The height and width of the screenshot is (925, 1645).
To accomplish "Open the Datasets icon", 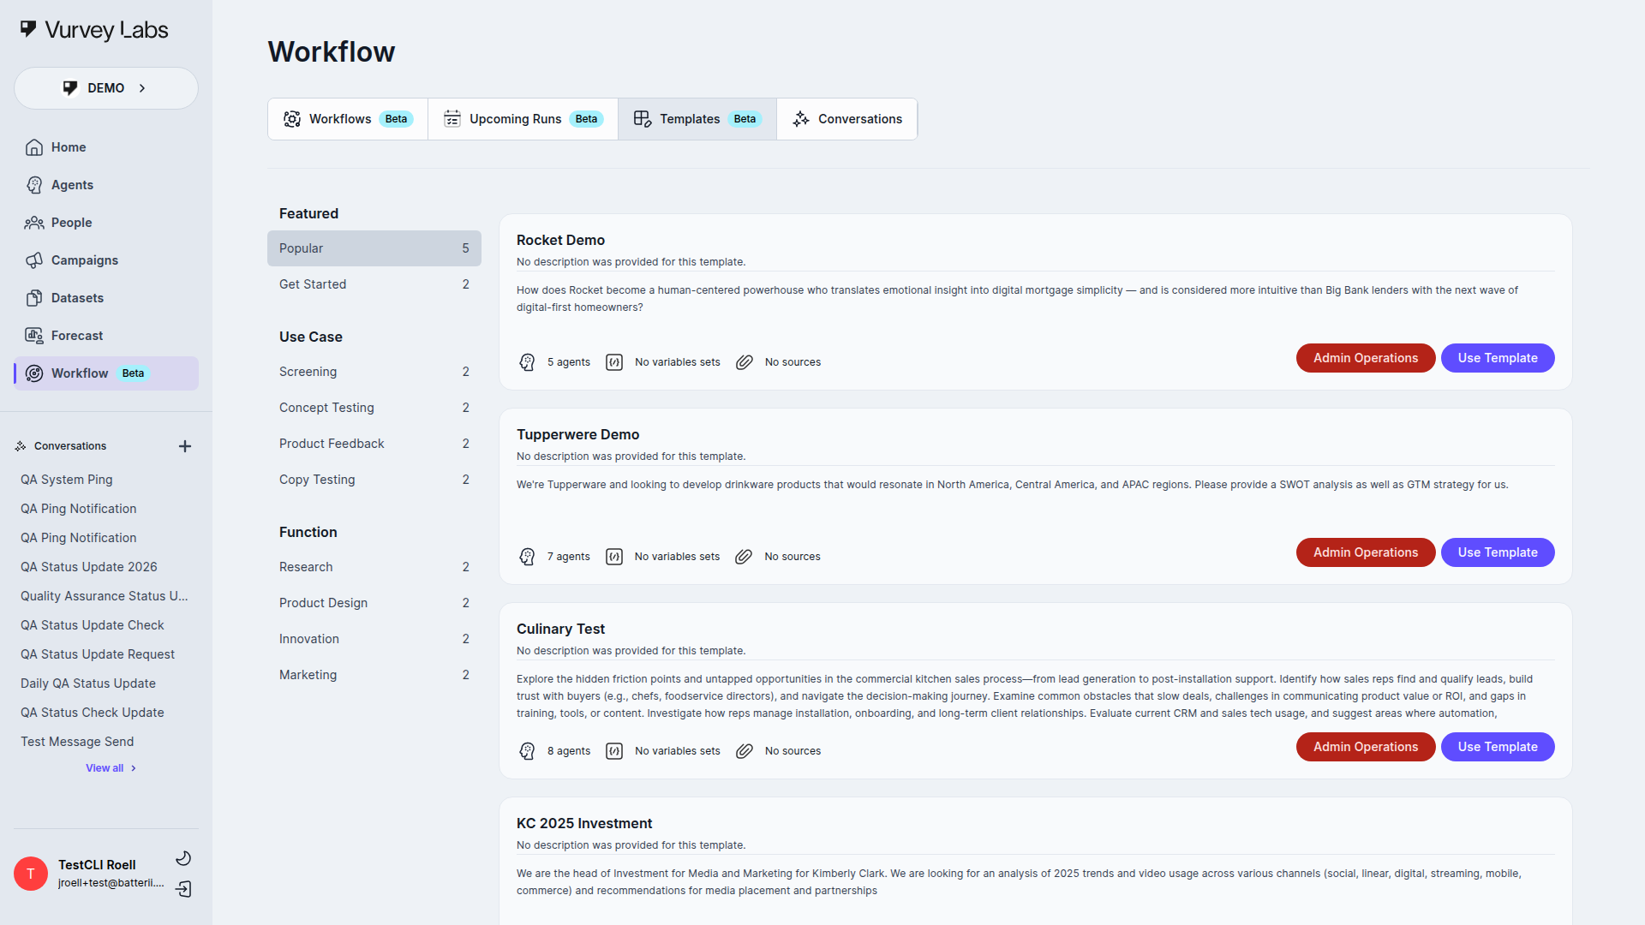I will (x=34, y=297).
